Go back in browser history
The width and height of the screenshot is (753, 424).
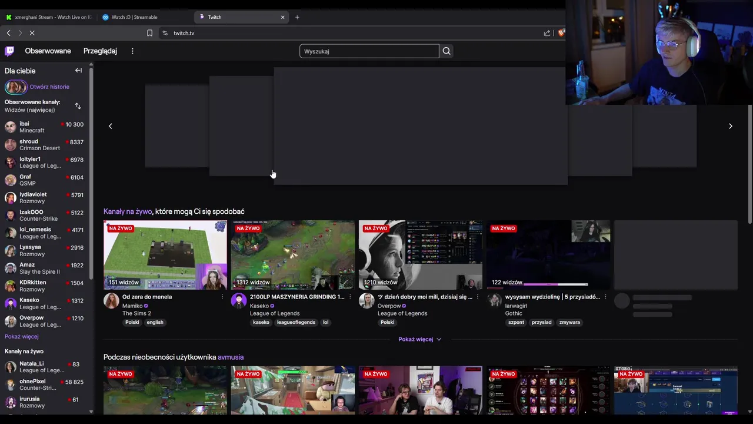8,33
